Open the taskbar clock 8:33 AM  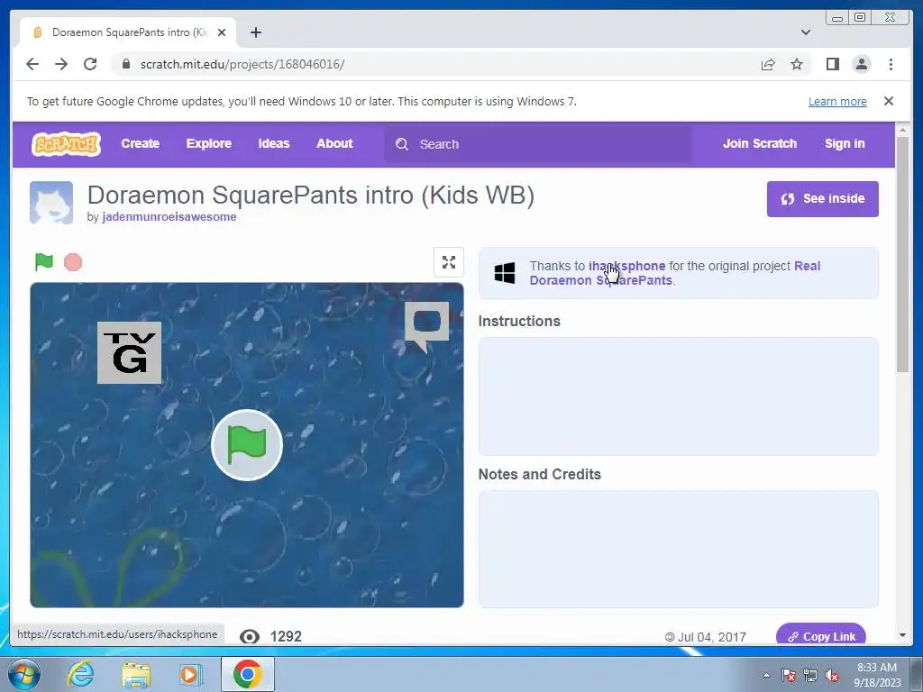click(x=877, y=675)
